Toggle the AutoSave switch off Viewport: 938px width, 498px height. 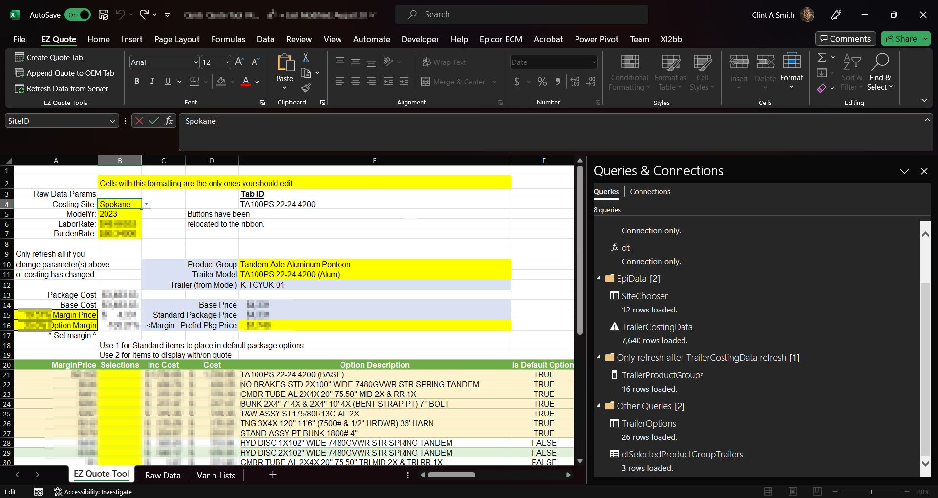coord(78,15)
